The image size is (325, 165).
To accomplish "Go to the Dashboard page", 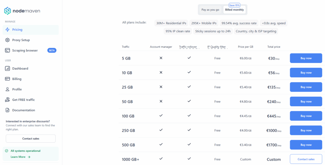I will click(x=31, y=69).
